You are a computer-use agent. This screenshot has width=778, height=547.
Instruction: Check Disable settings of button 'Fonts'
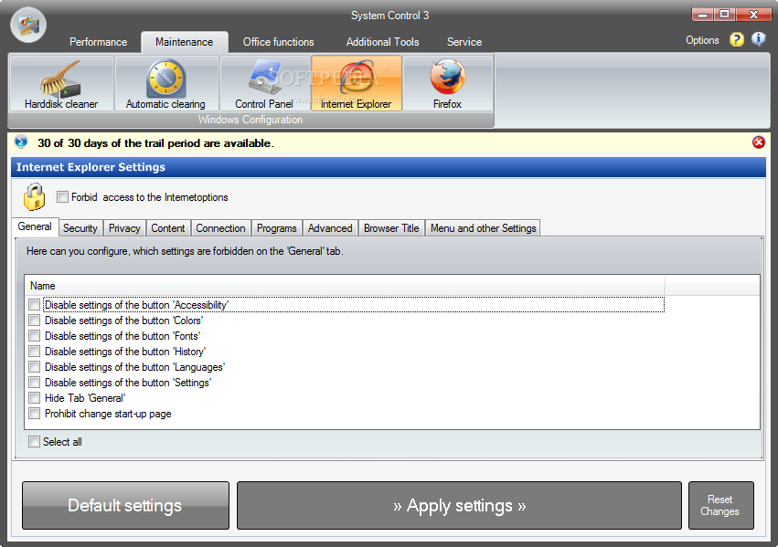[34, 335]
